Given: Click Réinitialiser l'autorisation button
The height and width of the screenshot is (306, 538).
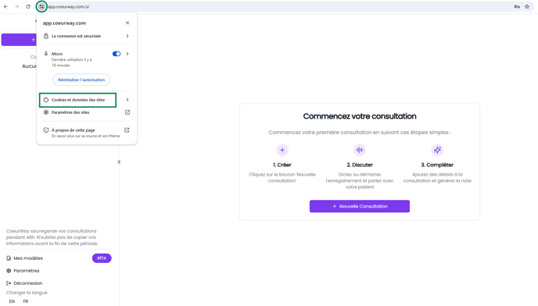Looking at the screenshot, I should coord(81,80).
